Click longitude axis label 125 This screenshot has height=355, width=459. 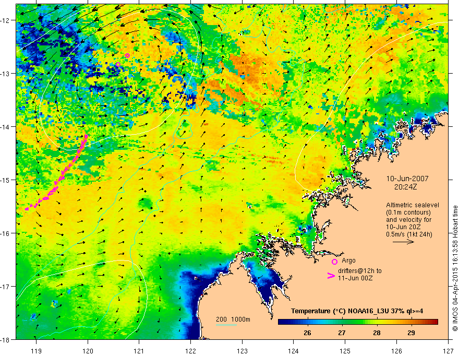click(x=345, y=351)
